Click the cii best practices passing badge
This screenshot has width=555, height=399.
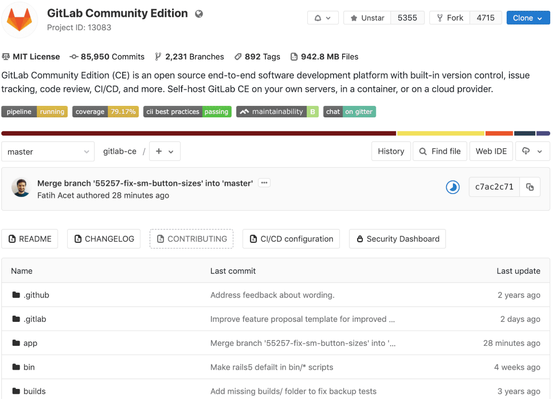tap(187, 112)
